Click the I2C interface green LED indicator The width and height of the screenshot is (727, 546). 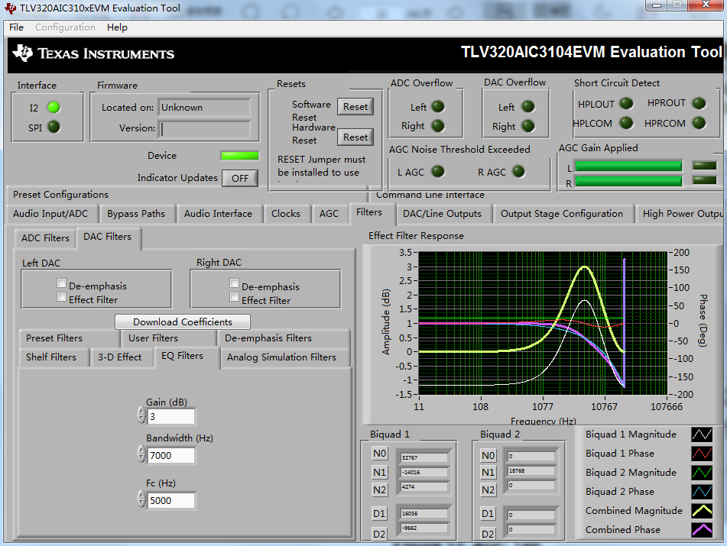tap(54, 108)
